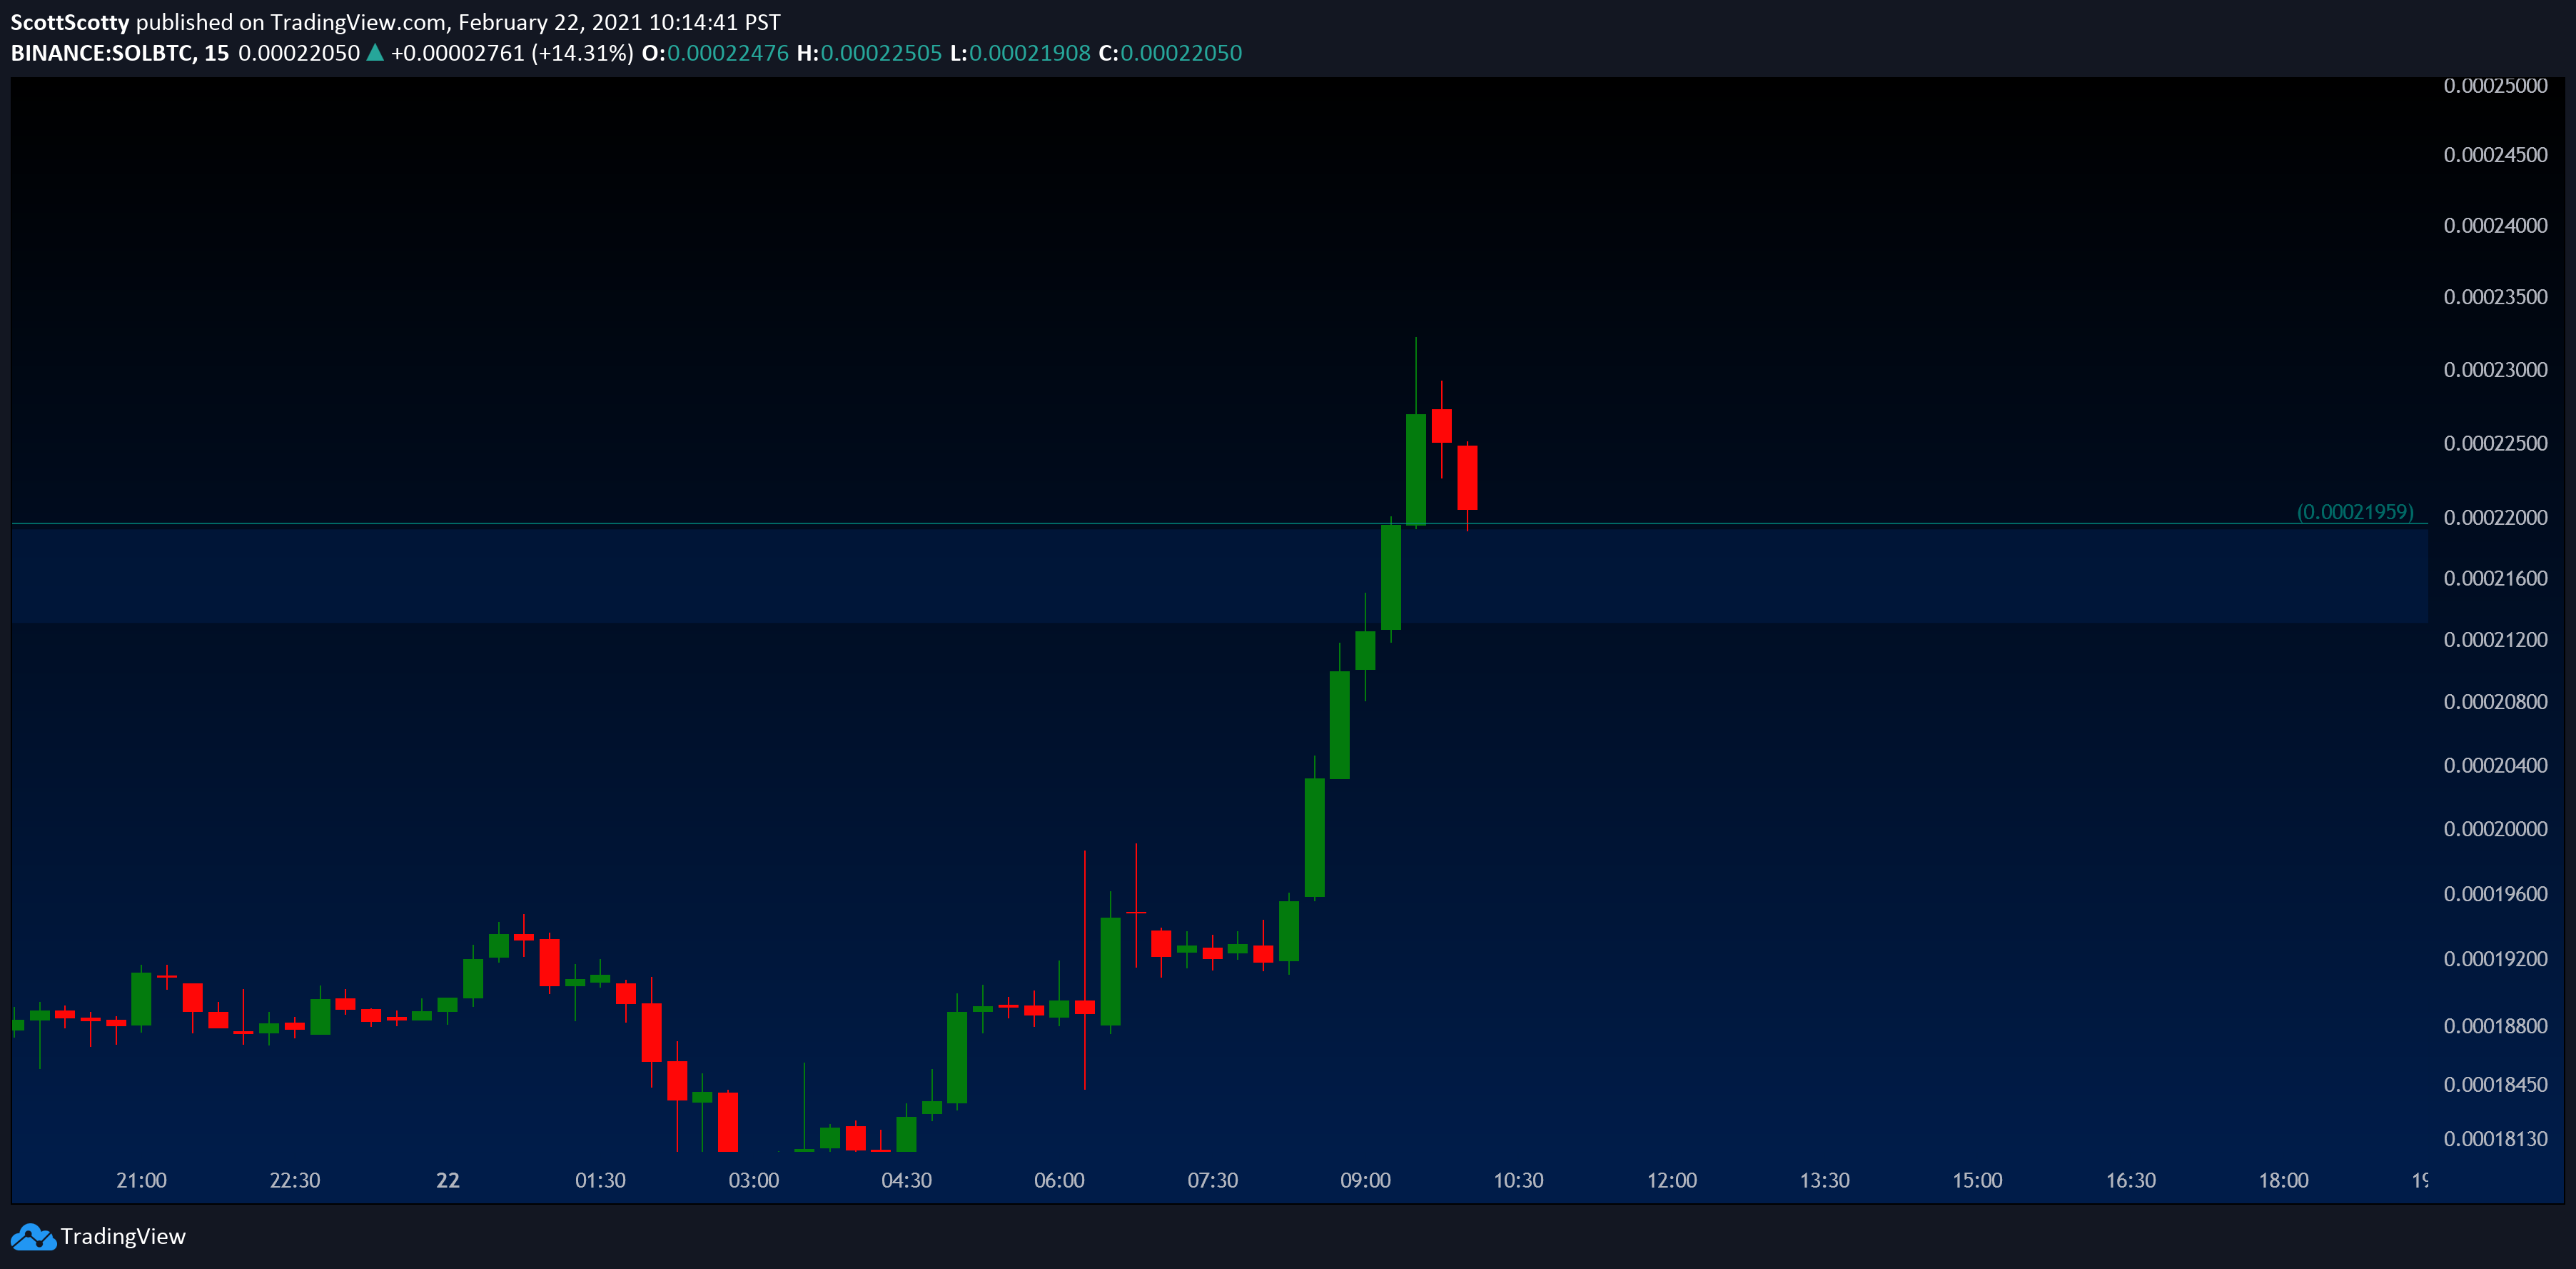Image resolution: width=2576 pixels, height=1269 pixels.
Task: Click the 04:30 time axis label
Action: pos(906,1180)
